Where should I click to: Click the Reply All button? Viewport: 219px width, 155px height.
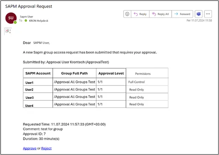tap(161, 14)
